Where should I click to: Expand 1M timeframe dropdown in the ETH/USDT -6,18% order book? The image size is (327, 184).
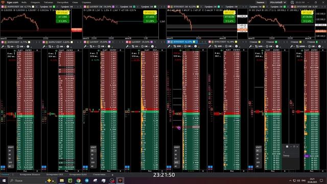pos(229,47)
